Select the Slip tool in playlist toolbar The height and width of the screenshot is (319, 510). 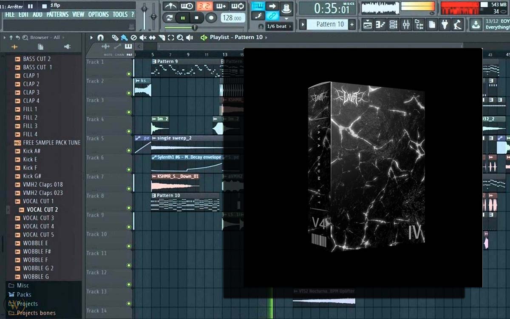point(152,37)
